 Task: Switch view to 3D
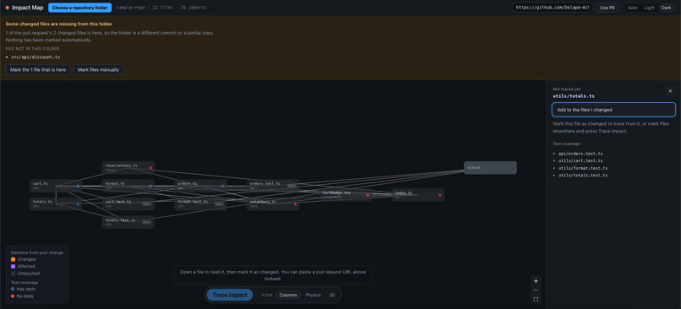point(332,295)
